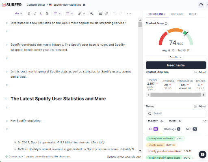The height and width of the screenshot is (162, 208).
Task: Move content structure cards right with arrow
Action: pos(204,95)
